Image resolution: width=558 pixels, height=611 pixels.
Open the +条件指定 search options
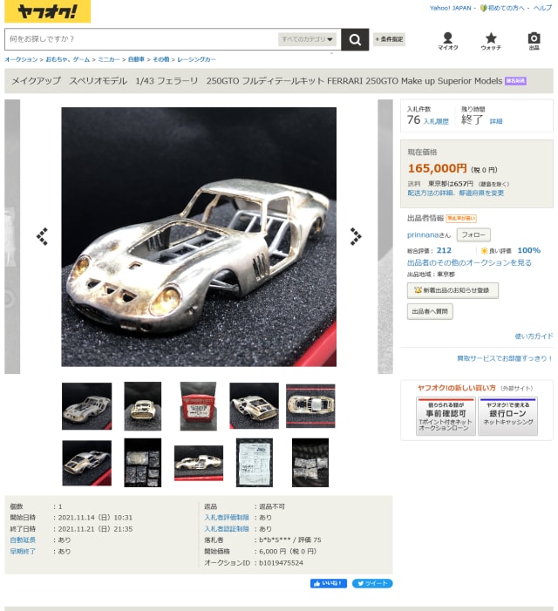[389, 39]
